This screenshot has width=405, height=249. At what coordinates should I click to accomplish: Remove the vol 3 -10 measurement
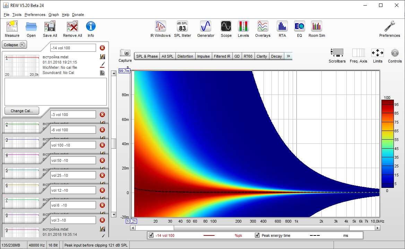tap(102, 220)
